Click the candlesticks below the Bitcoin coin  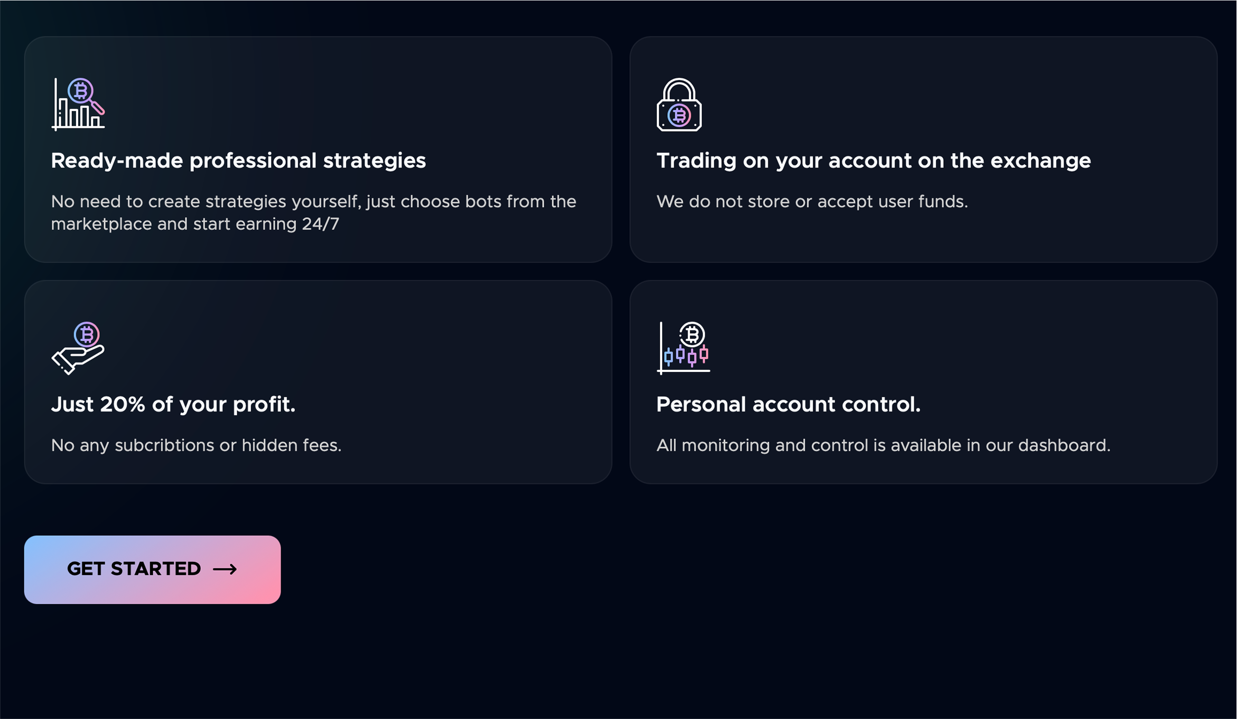tap(686, 356)
